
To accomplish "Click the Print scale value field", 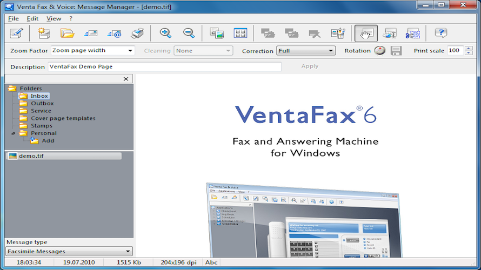I will 456,51.
